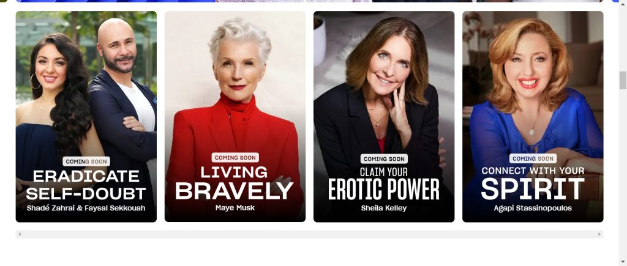Click author name Sheila Kelley

pyautogui.click(x=384, y=208)
